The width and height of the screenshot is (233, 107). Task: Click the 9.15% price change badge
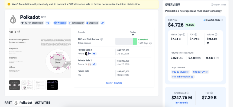[x=190, y=25]
